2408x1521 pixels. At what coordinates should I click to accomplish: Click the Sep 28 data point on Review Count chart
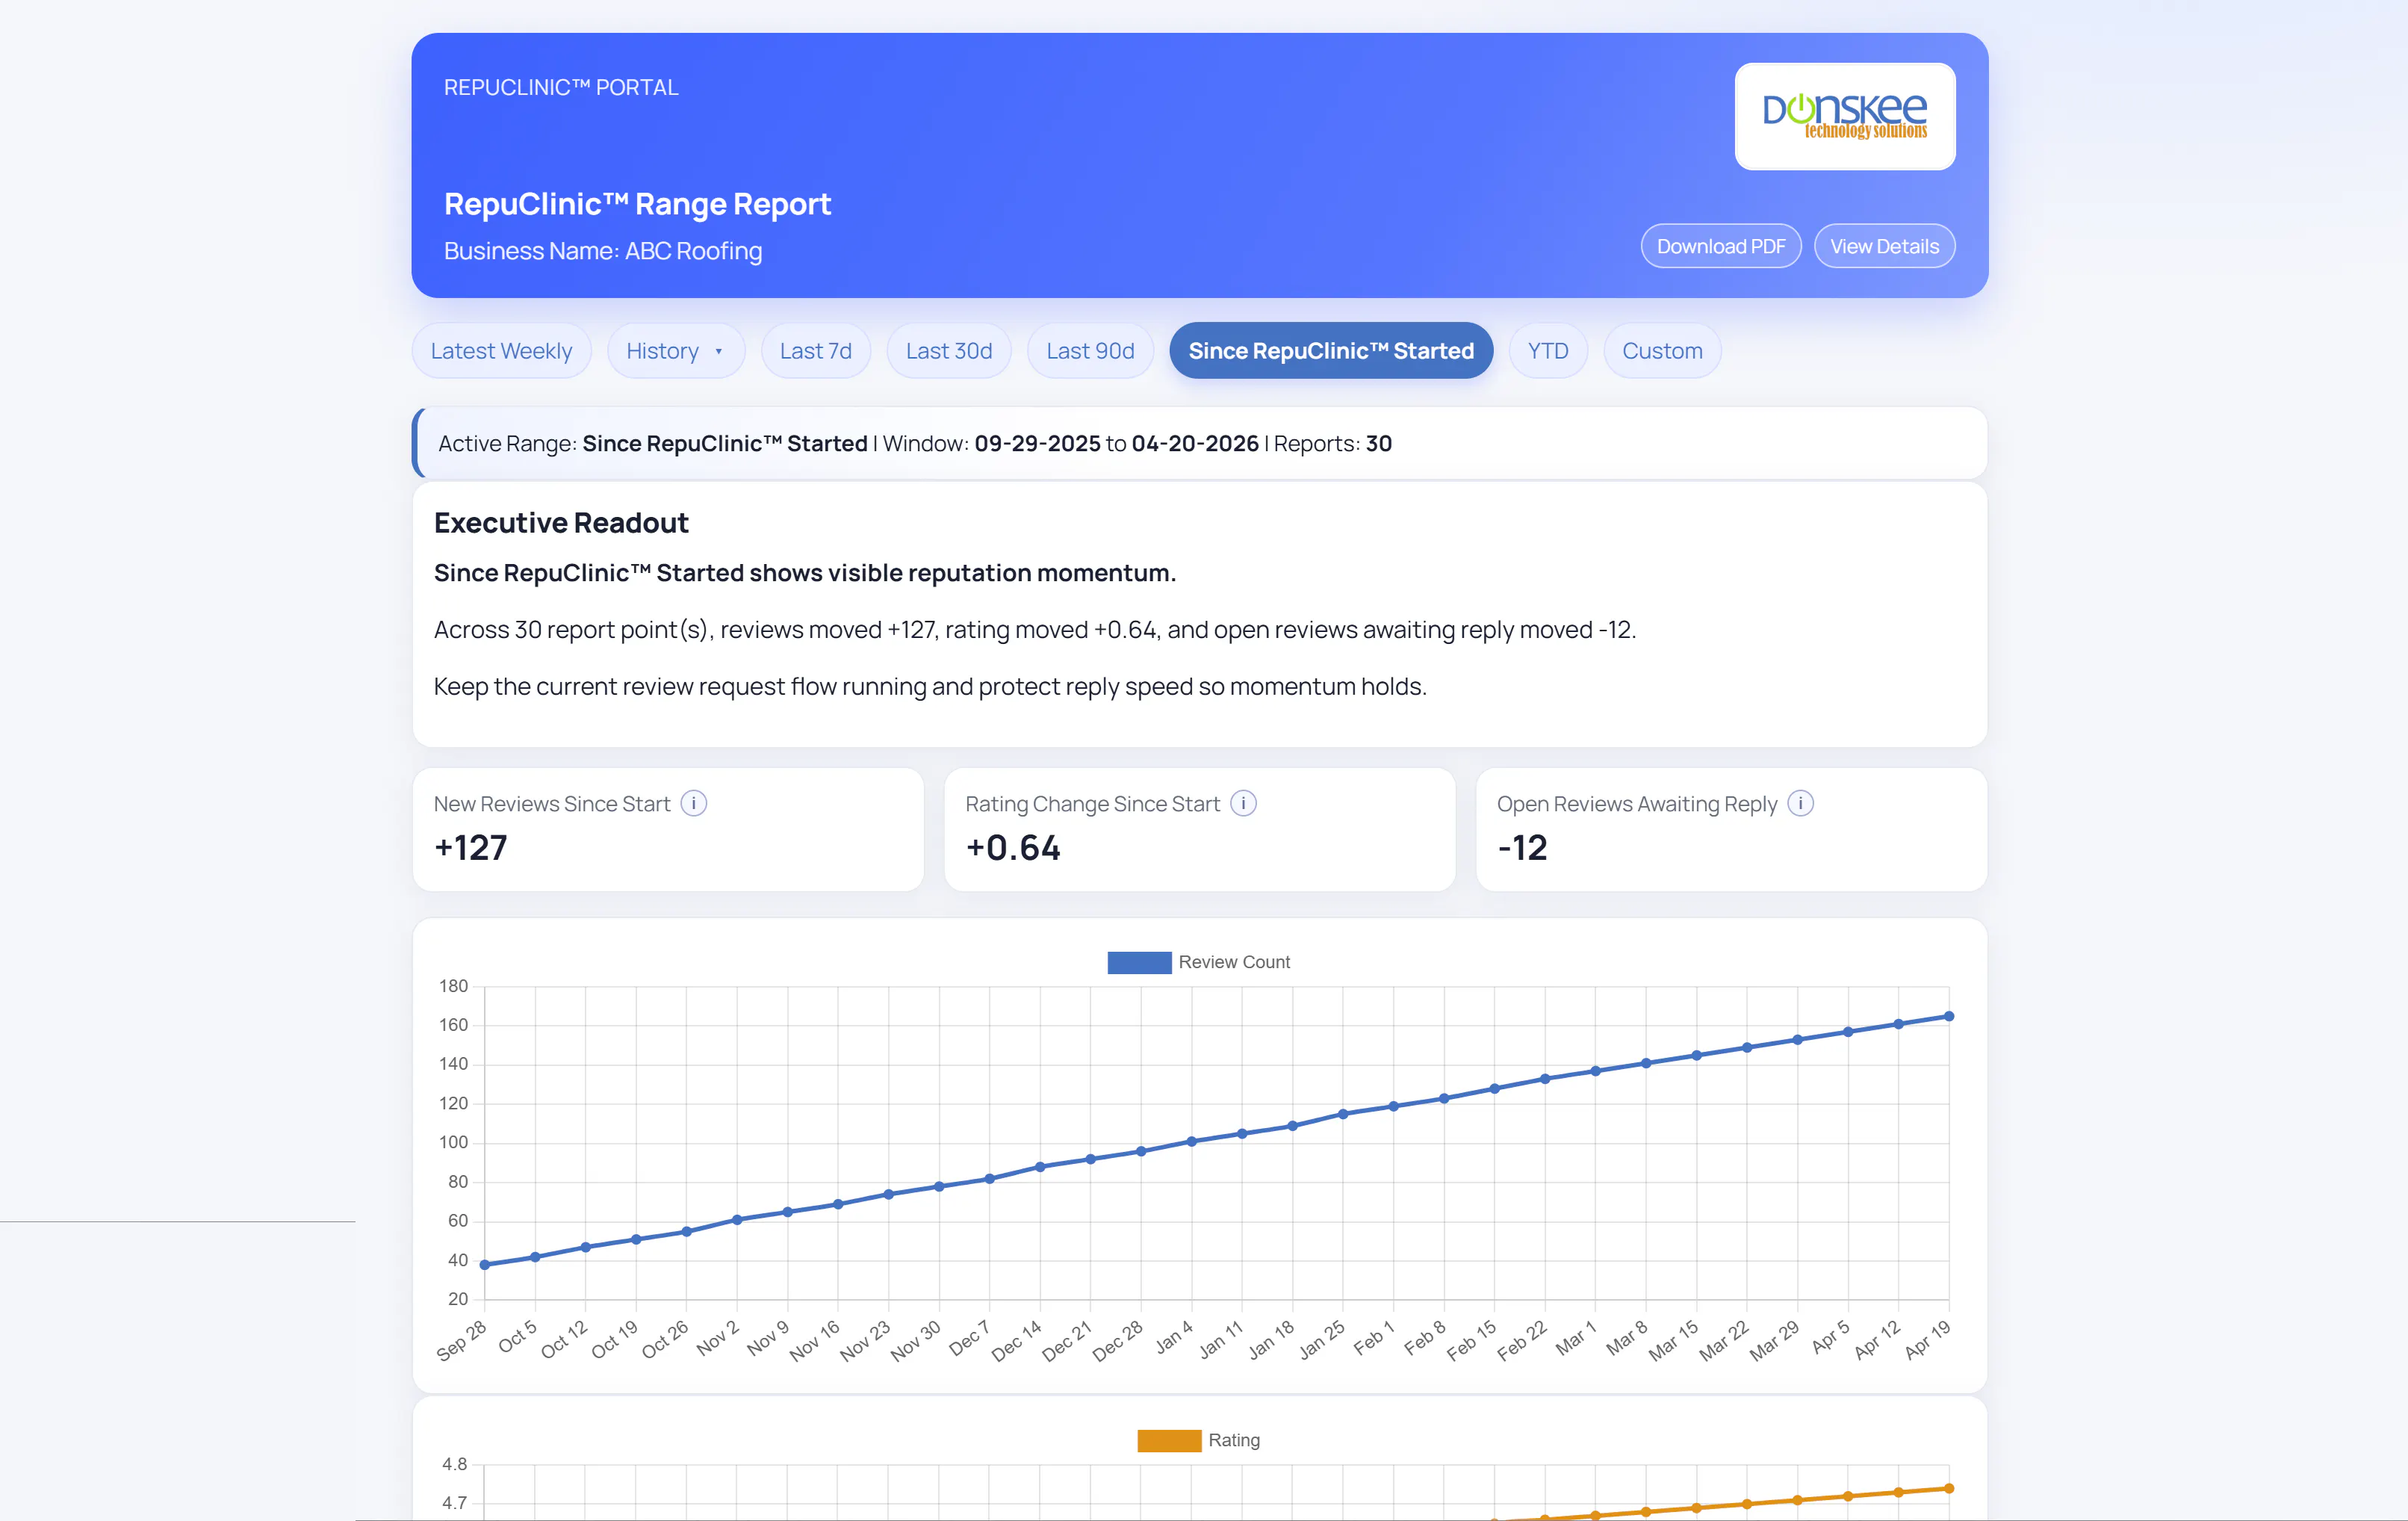pyautogui.click(x=485, y=1264)
